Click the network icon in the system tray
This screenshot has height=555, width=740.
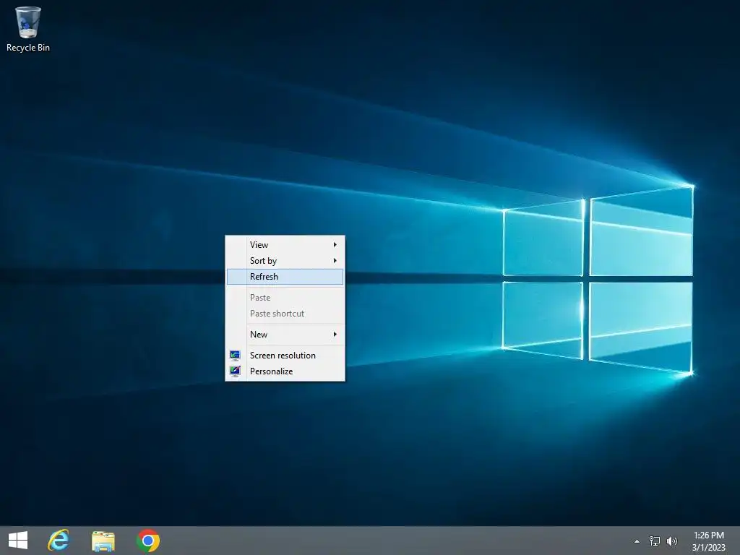[x=655, y=541]
